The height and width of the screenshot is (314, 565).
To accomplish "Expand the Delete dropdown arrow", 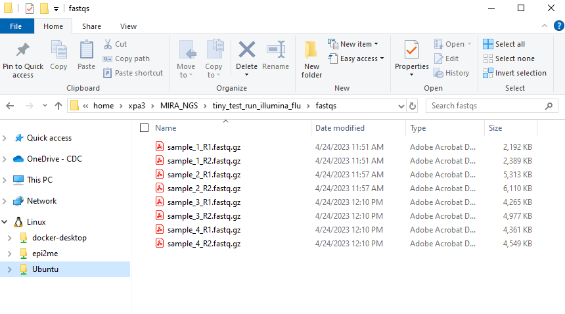I will [x=247, y=75].
